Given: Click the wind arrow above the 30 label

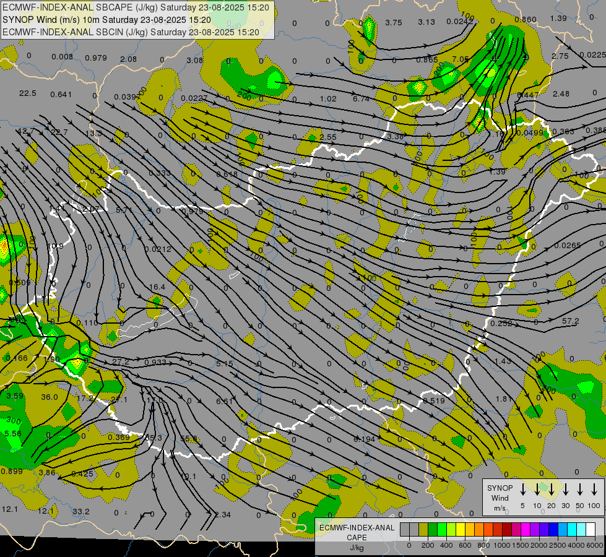Looking at the screenshot, I should tap(566, 490).
